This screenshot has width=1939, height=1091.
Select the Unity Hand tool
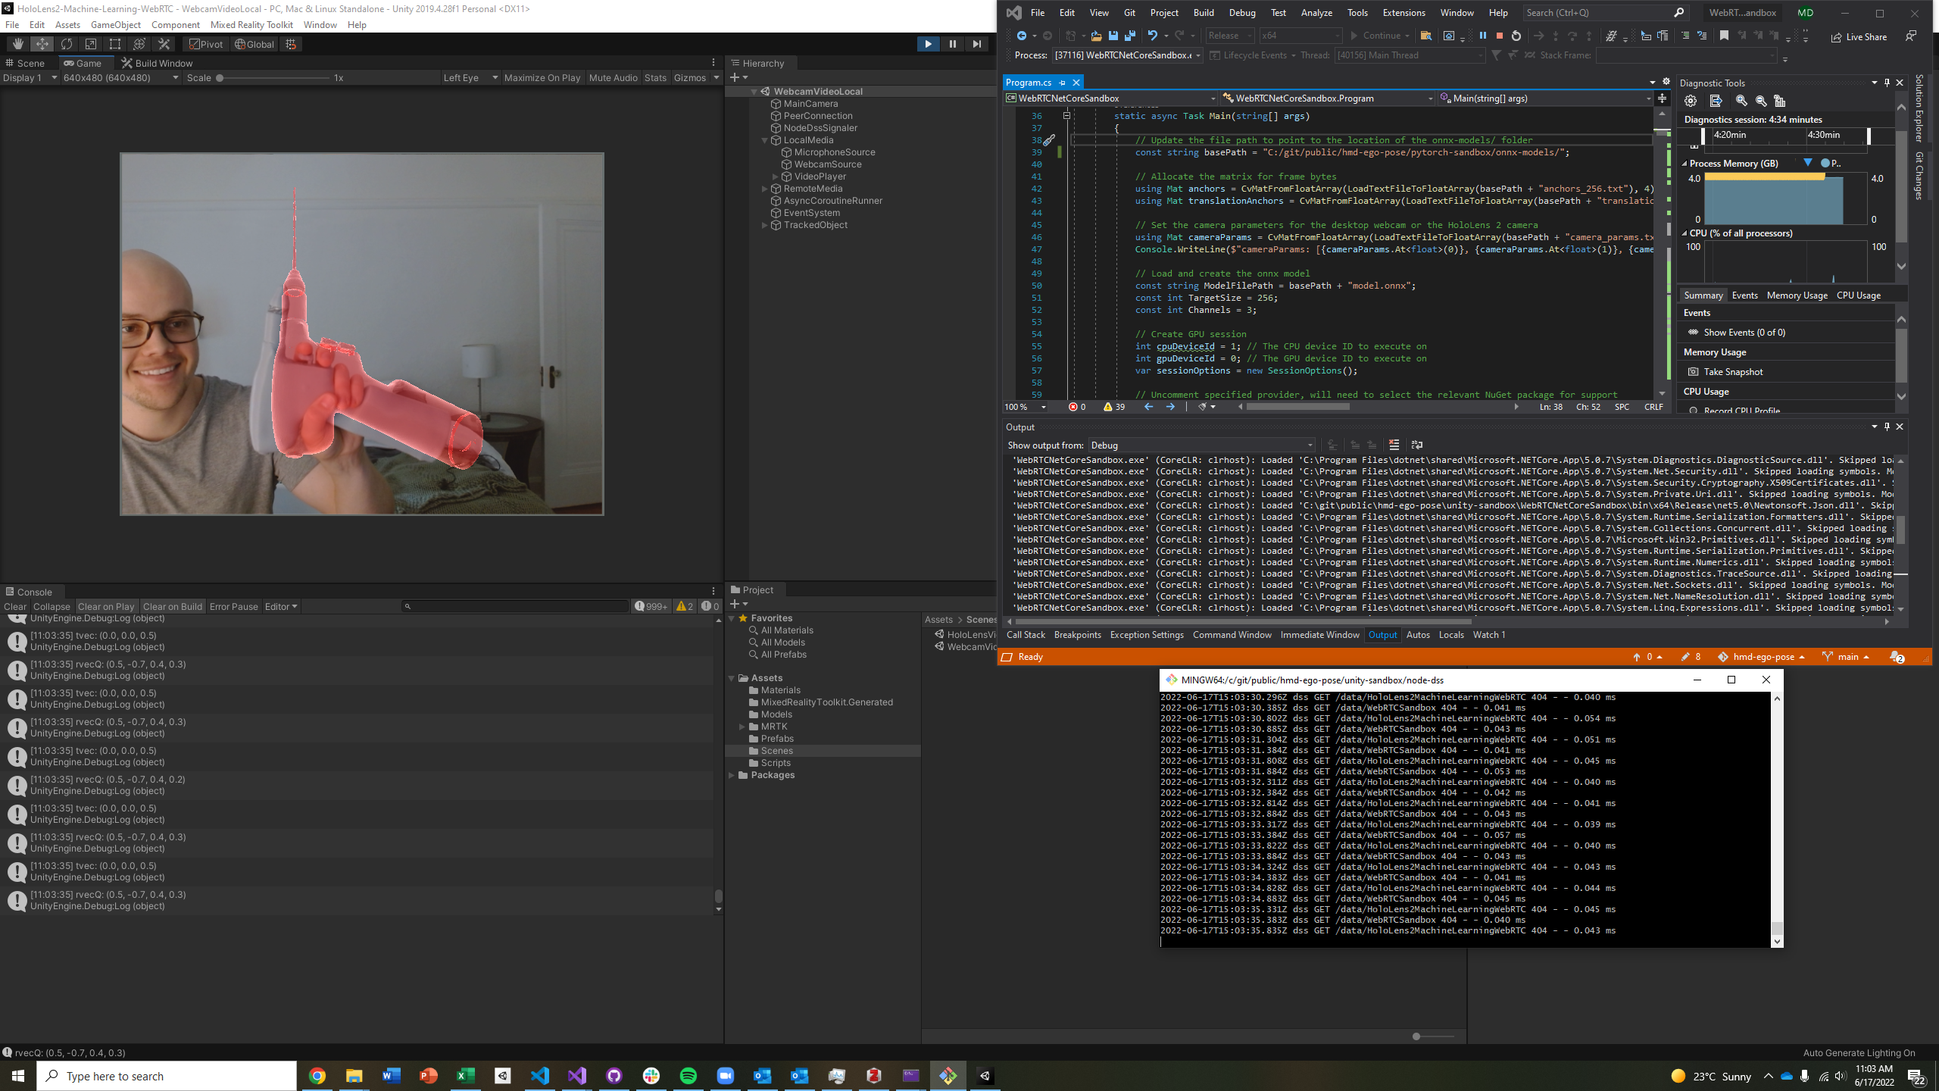pyautogui.click(x=18, y=44)
